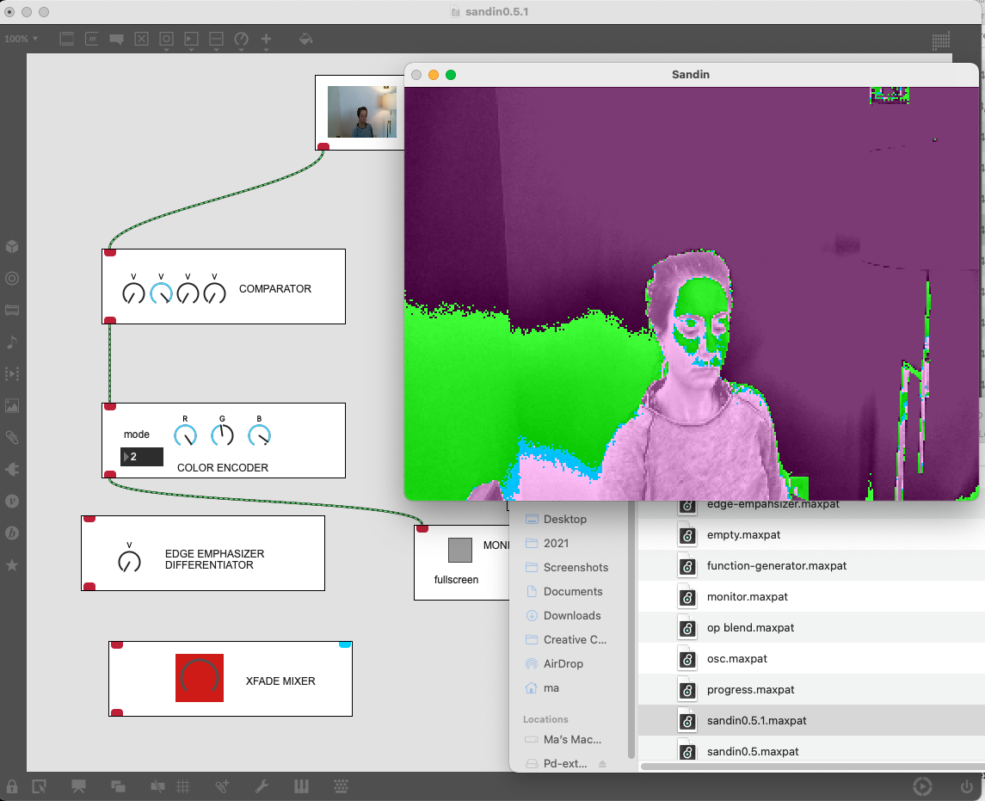Image resolution: width=985 pixels, height=801 pixels.
Task: Click the grid icon at toolbar's right end
Action: coord(940,40)
